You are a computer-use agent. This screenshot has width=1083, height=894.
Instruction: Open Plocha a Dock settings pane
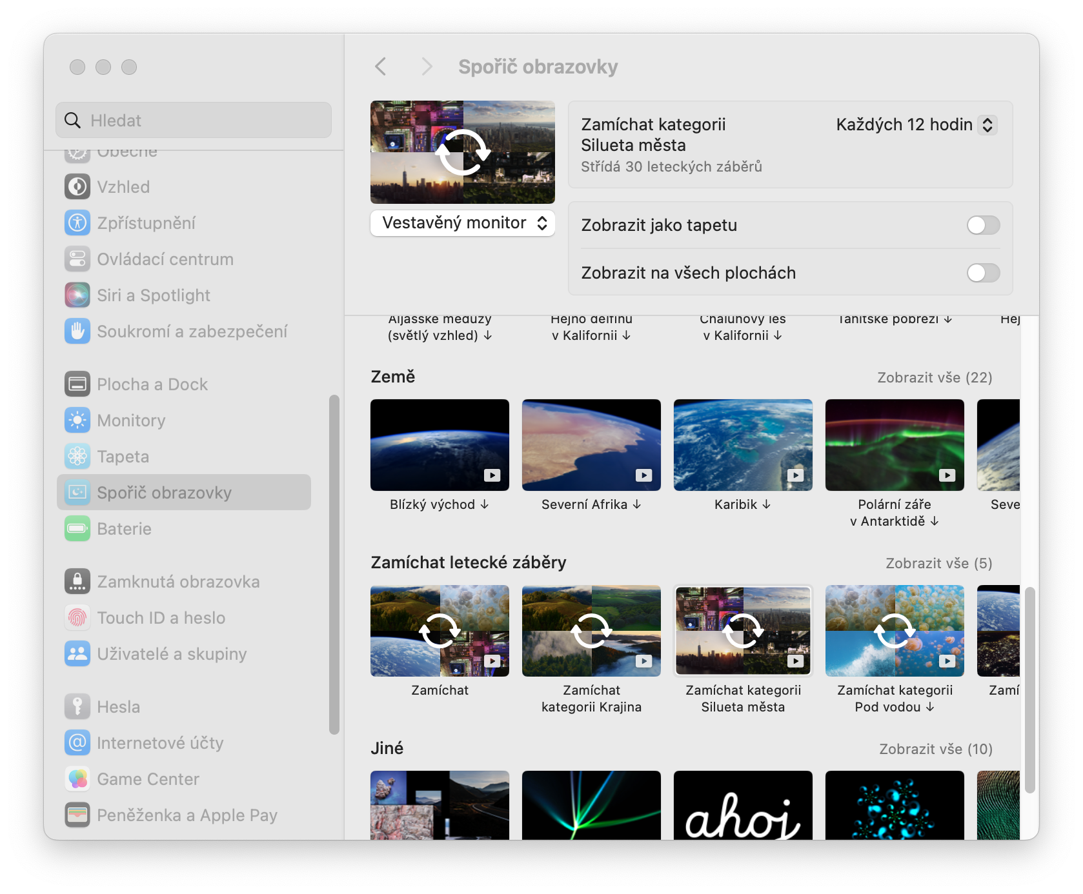coord(152,384)
